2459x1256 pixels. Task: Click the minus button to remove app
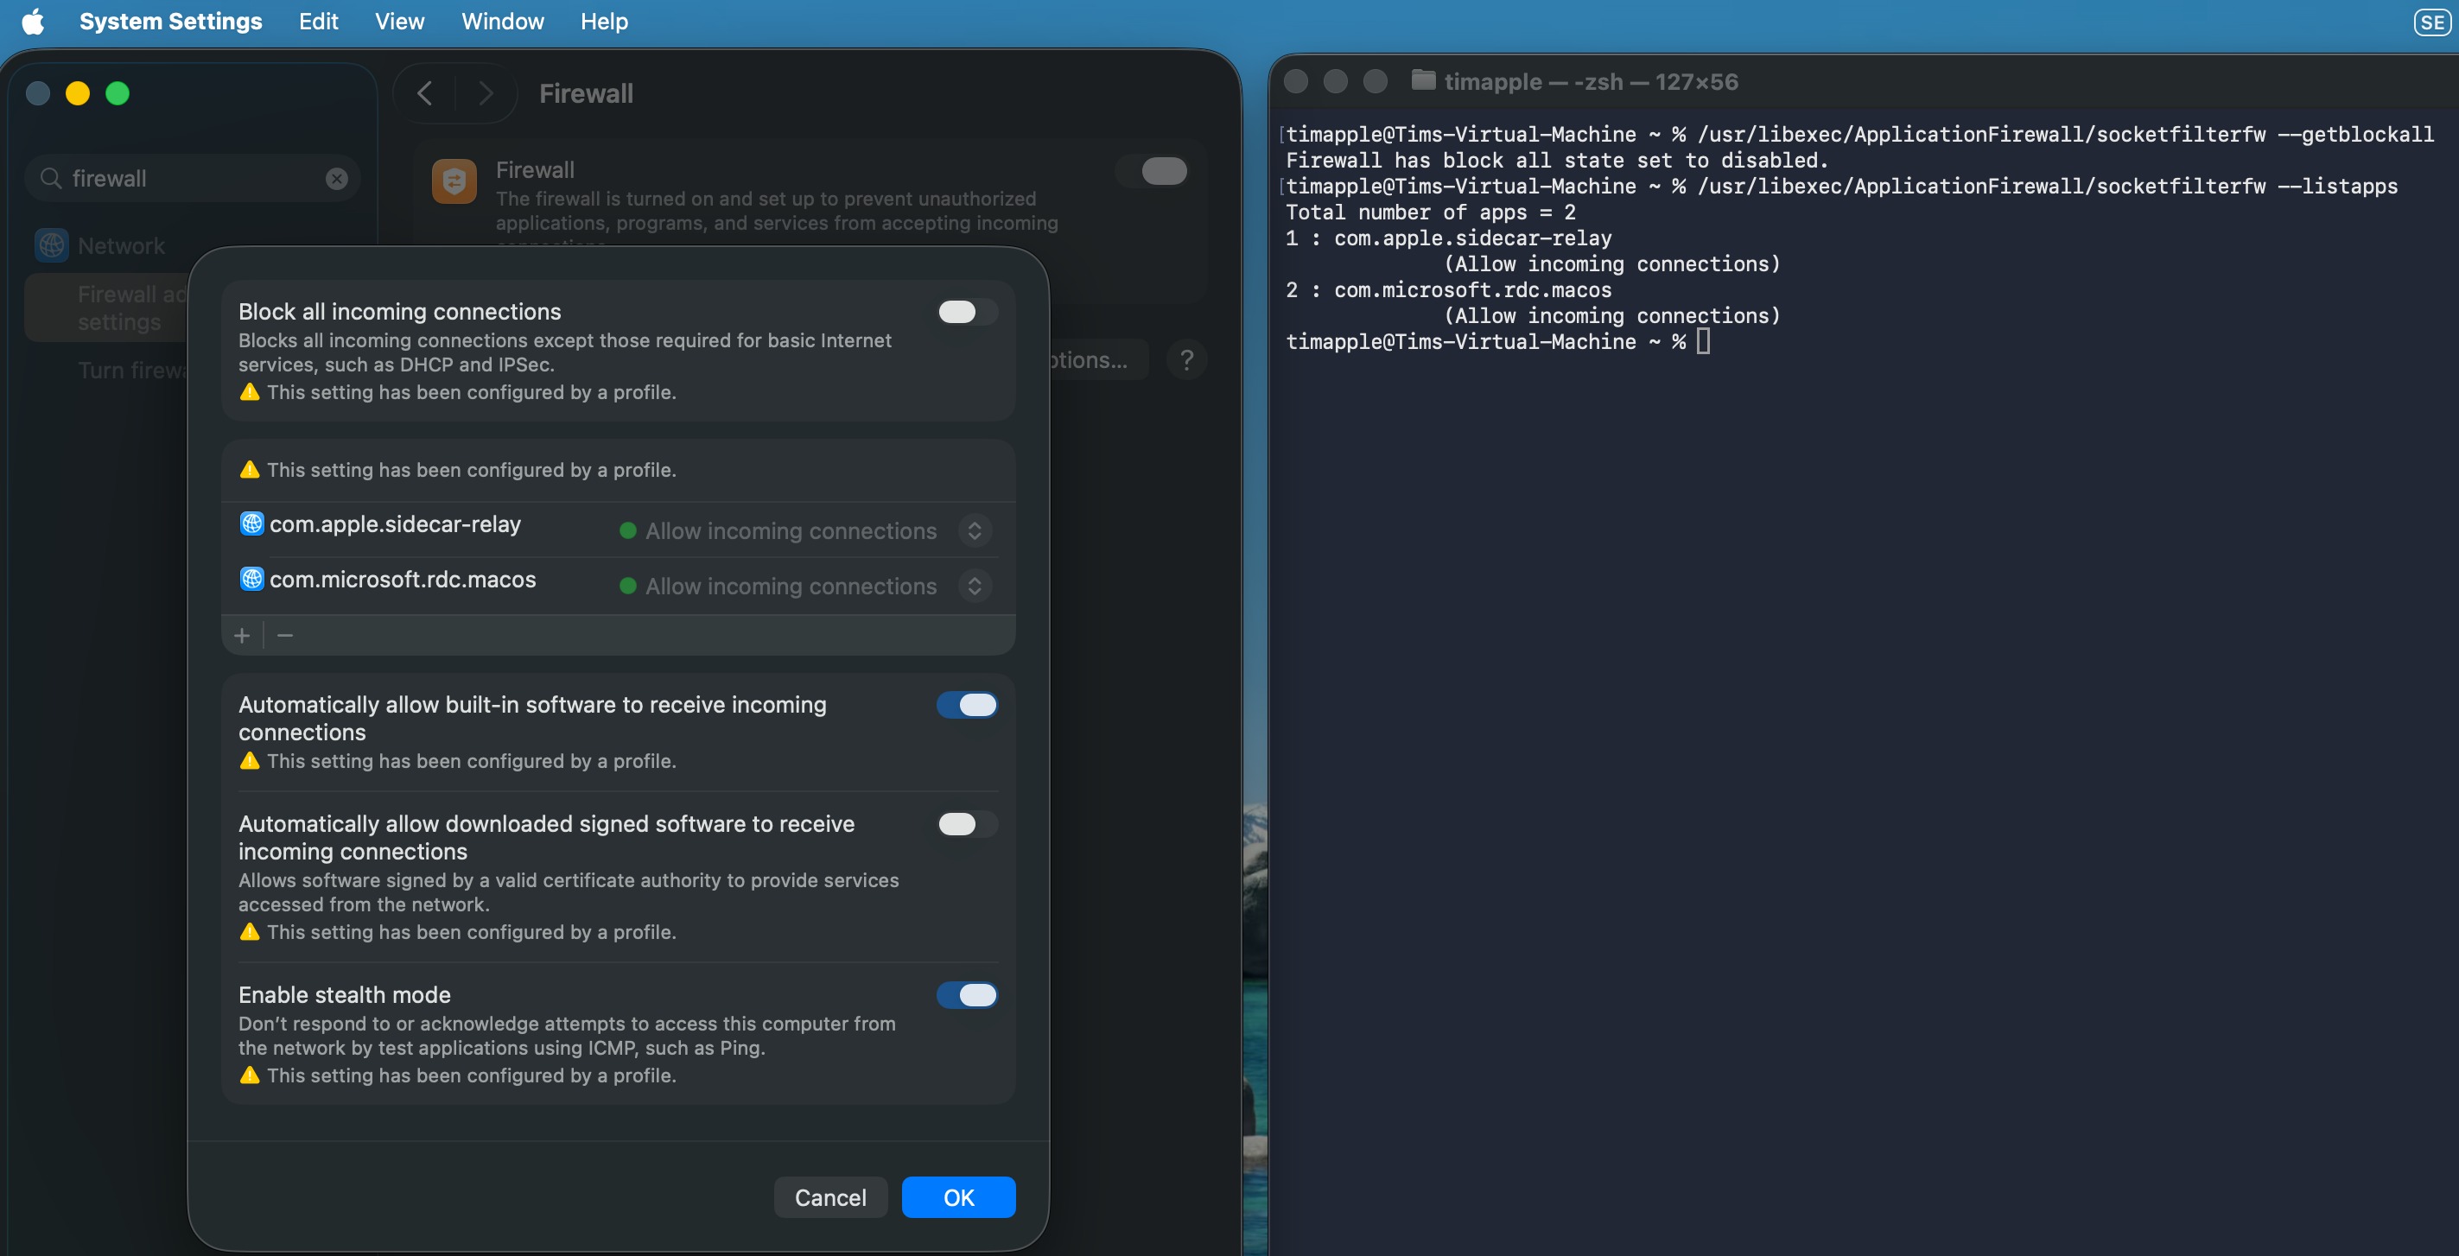(x=284, y=636)
